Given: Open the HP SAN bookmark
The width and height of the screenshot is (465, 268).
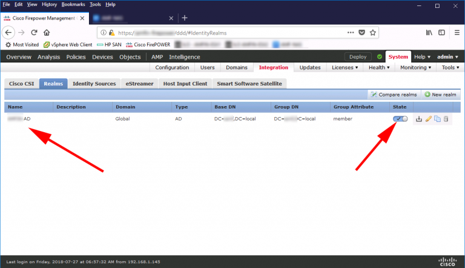Looking at the screenshot, I should pyautogui.click(x=109, y=45).
